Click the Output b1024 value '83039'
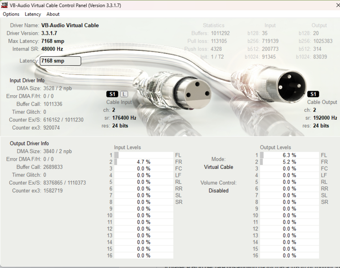Image resolution: width=340 pixels, height=268 pixels. pyautogui.click(x=320, y=57)
